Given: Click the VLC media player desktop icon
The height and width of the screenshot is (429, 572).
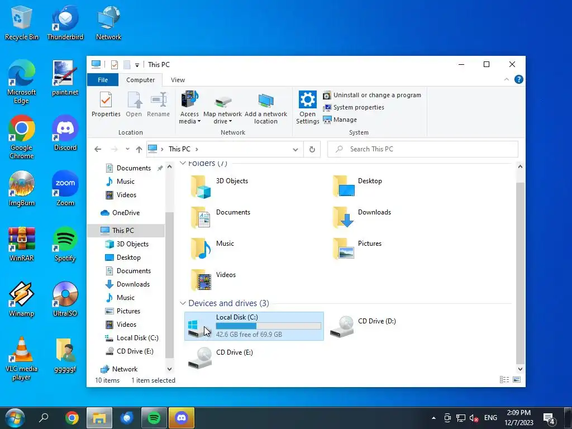Looking at the screenshot, I should [x=22, y=359].
